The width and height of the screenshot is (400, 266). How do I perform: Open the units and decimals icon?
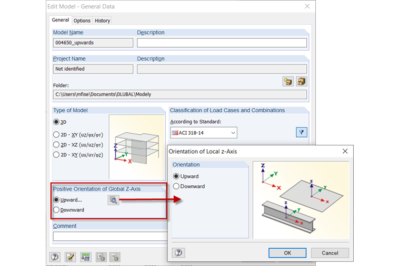pos(85,257)
